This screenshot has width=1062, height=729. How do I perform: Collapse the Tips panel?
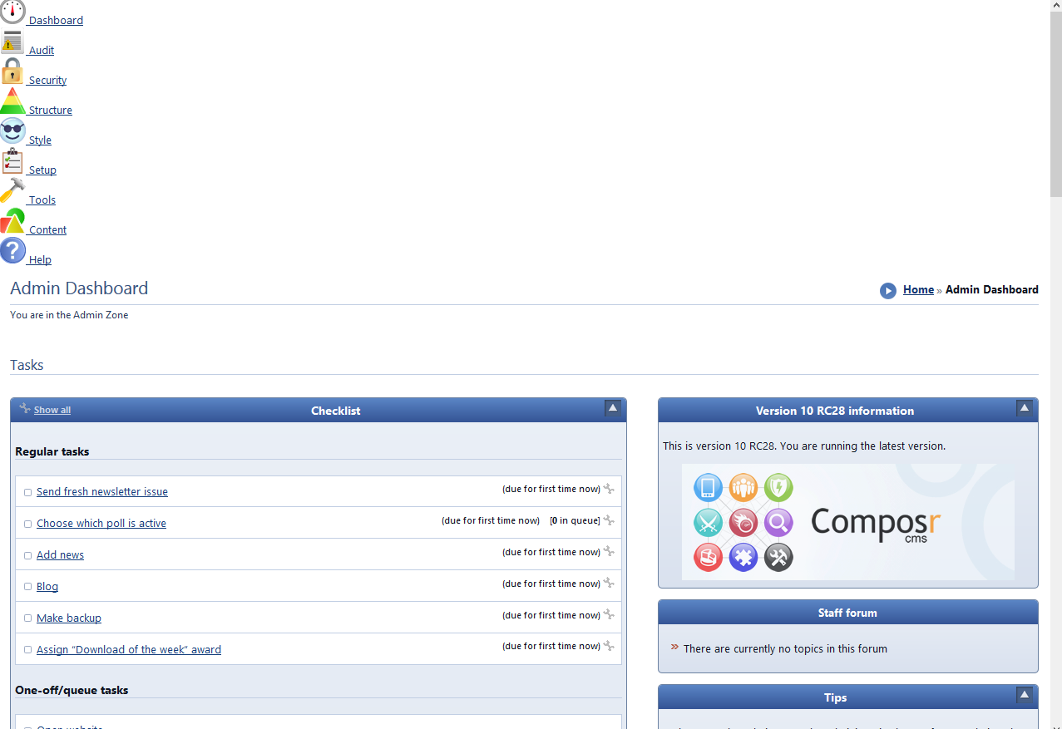coord(1025,695)
